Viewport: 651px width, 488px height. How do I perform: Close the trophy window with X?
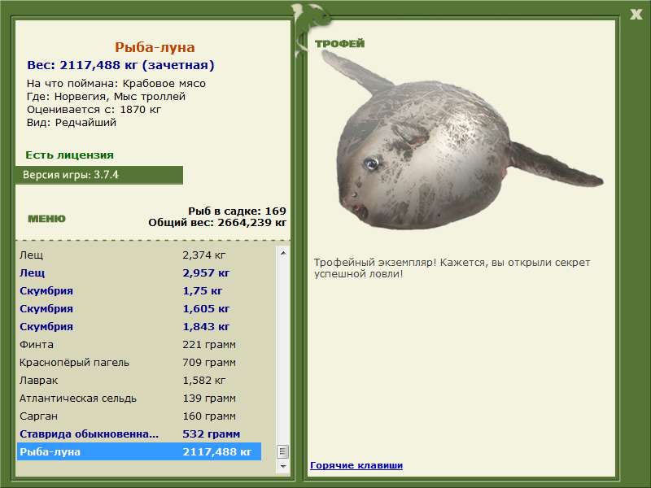click(x=636, y=15)
